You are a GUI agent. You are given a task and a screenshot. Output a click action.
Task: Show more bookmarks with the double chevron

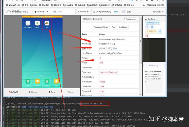(x=144, y=5)
